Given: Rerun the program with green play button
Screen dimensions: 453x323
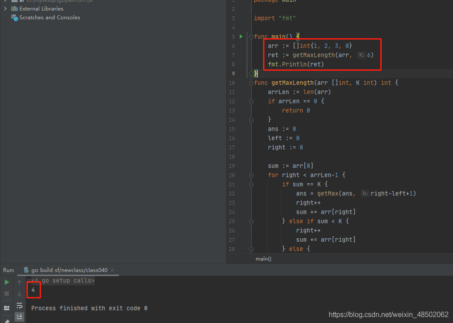Looking at the screenshot, I should [7, 282].
